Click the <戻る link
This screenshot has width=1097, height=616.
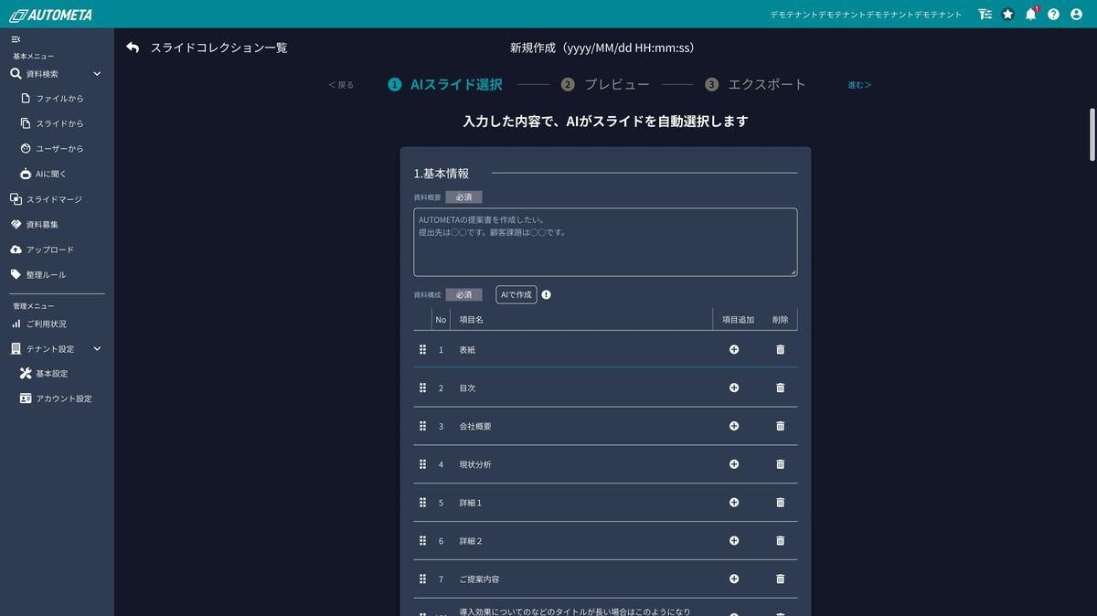coord(341,85)
